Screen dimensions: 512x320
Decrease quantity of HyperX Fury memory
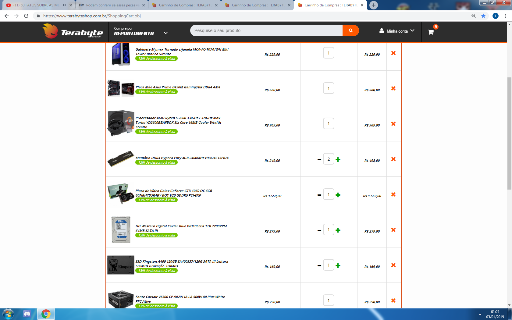tap(319, 160)
